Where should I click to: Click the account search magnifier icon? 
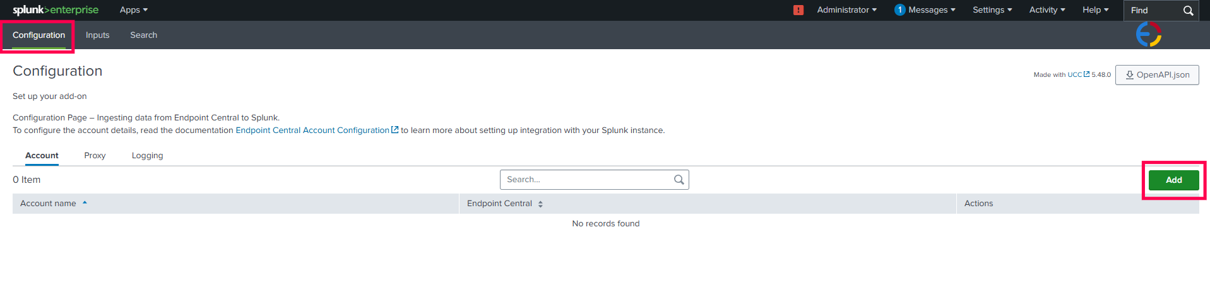pyautogui.click(x=679, y=180)
